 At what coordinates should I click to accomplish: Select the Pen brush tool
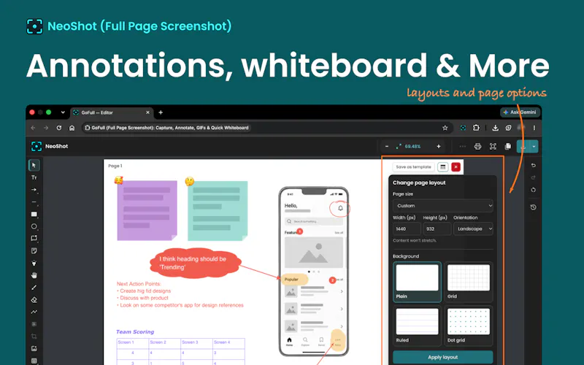click(34, 288)
